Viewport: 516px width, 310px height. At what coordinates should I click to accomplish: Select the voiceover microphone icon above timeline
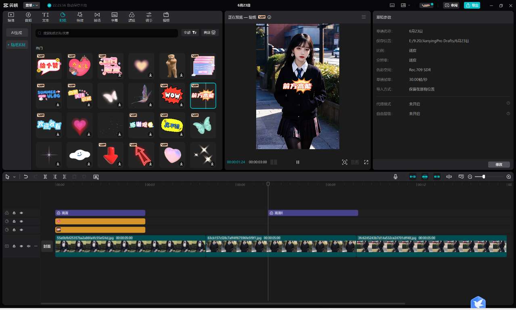coord(395,177)
